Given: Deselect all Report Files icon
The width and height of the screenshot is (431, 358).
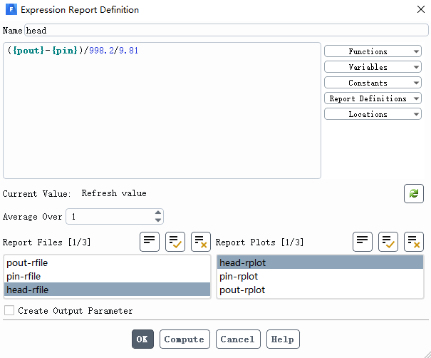Looking at the screenshot, I should [201, 242].
